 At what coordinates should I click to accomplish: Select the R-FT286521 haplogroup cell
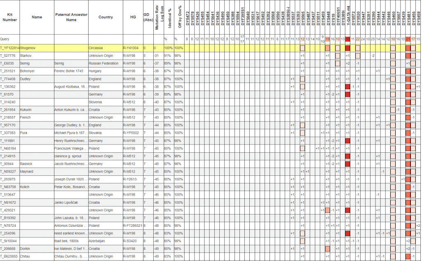pyautogui.click(x=132, y=226)
